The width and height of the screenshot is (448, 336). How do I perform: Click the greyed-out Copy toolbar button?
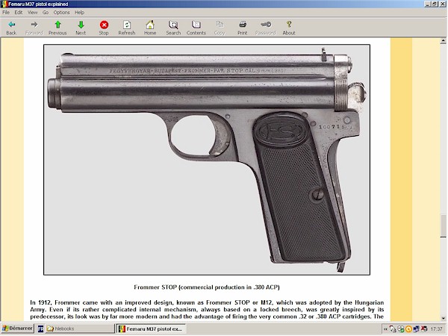click(220, 28)
